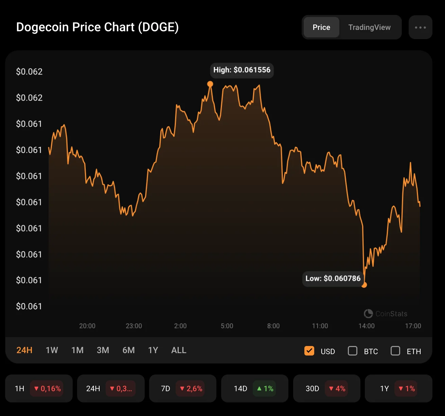Click the 7D price change card
The width and height of the screenshot is (445, 416).
click(x=182, y=388)
